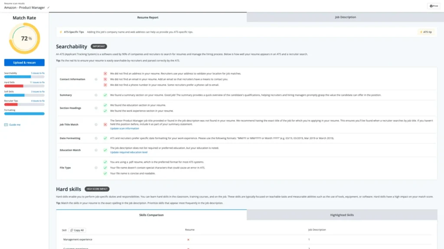Click the red X for missing email

[105, 79]
